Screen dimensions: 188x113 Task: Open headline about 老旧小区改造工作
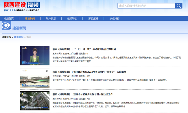point(83,94)
